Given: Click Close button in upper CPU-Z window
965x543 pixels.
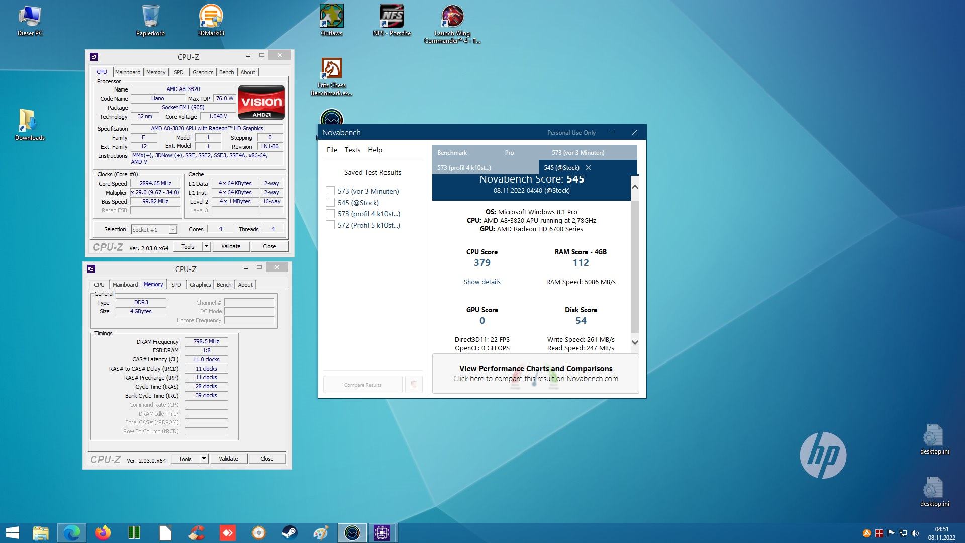Looking at the screenshot, I should point(269,246).
